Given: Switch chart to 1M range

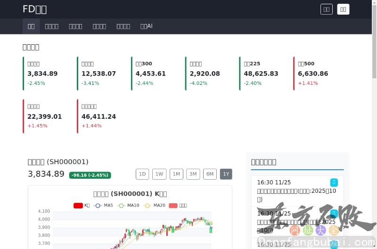Looking at the screenshot, I should click(x=176, y=174).
